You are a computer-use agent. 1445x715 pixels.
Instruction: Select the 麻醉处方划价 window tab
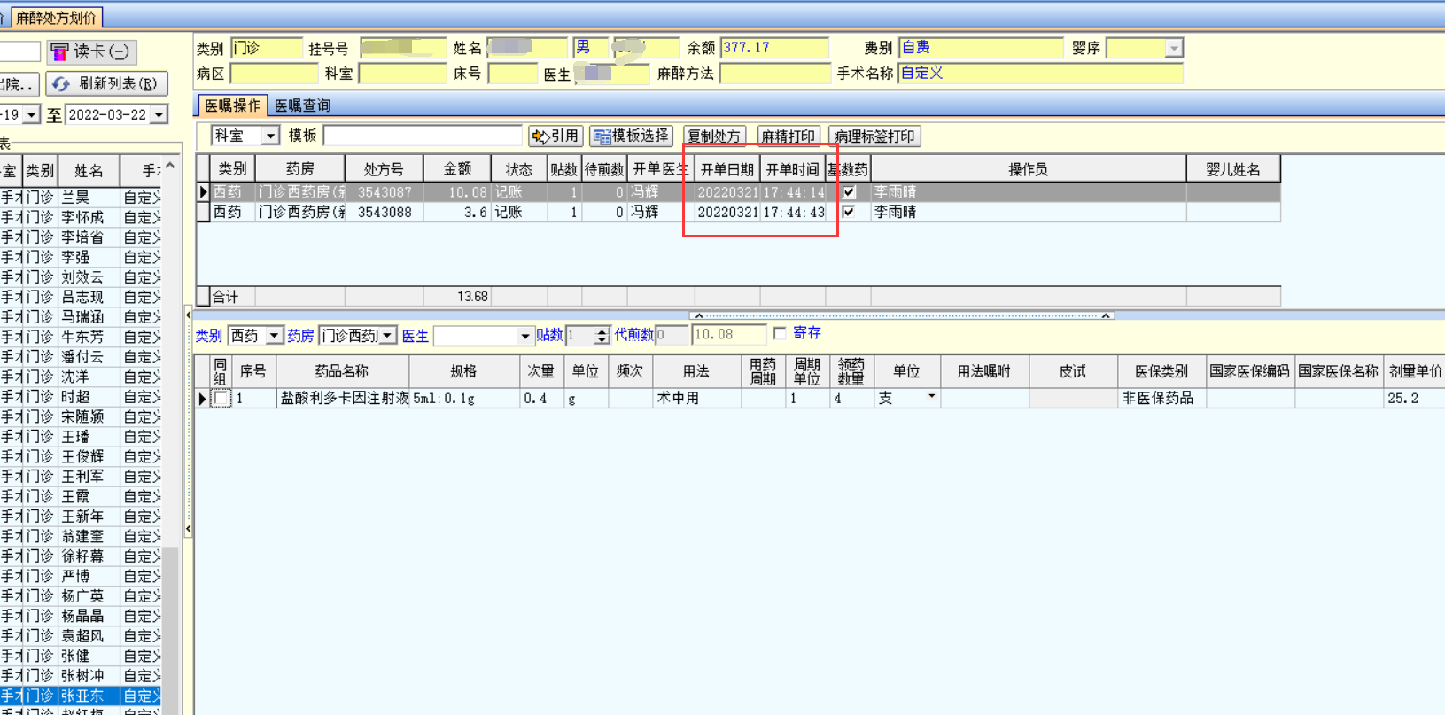[x=56, y=18]
